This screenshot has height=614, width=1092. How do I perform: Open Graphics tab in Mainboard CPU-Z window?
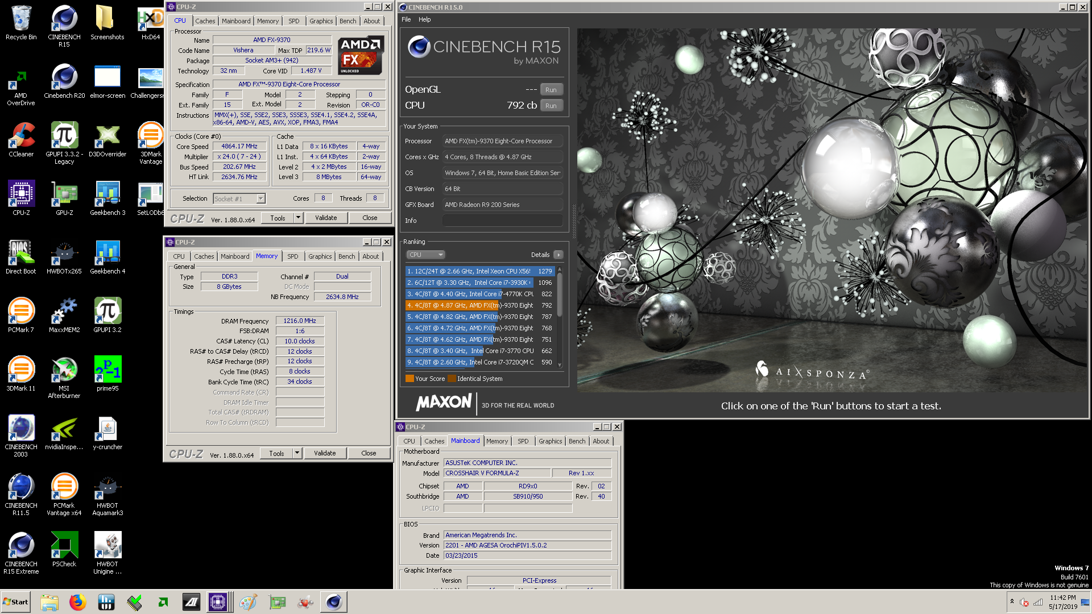tap(550, 441)
